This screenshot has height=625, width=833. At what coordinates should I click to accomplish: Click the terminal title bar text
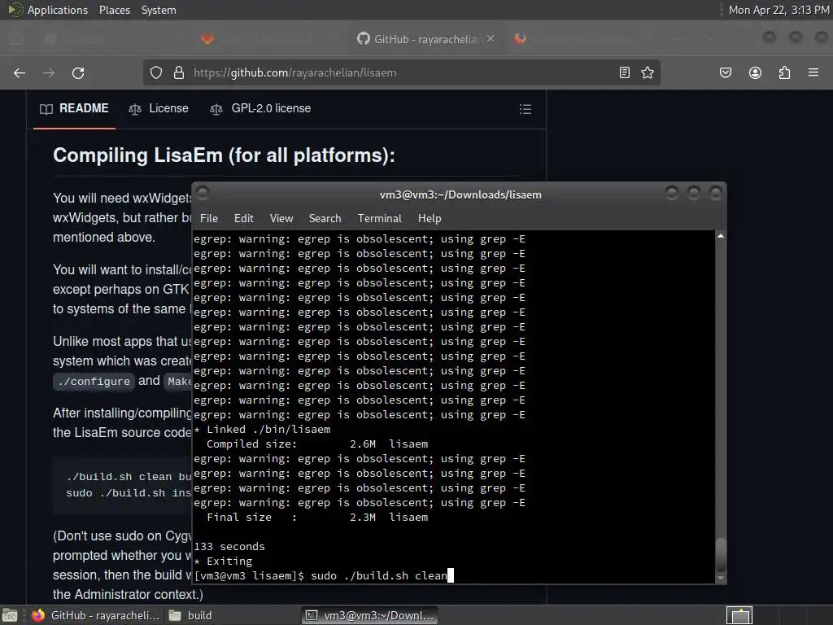tap(460, 195)
